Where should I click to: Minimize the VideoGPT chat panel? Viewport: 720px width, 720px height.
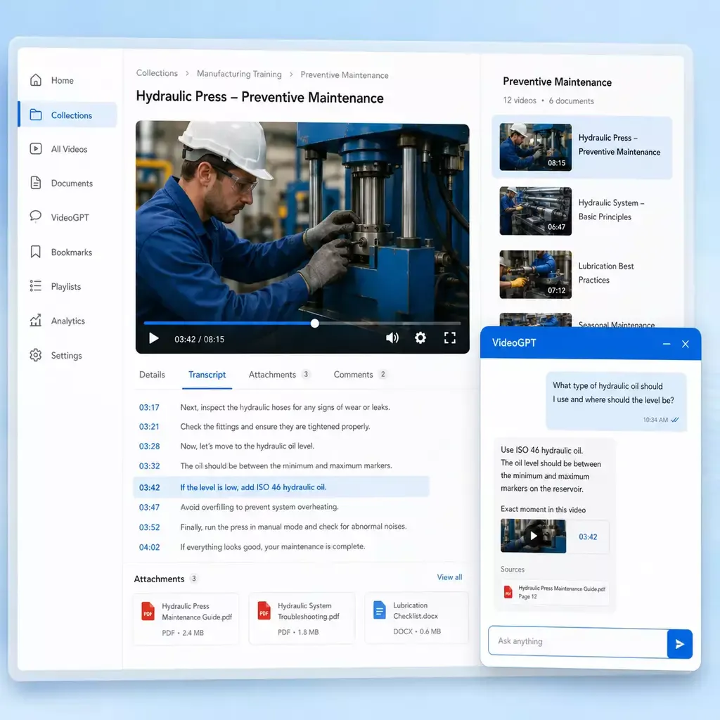click(667, 344)
